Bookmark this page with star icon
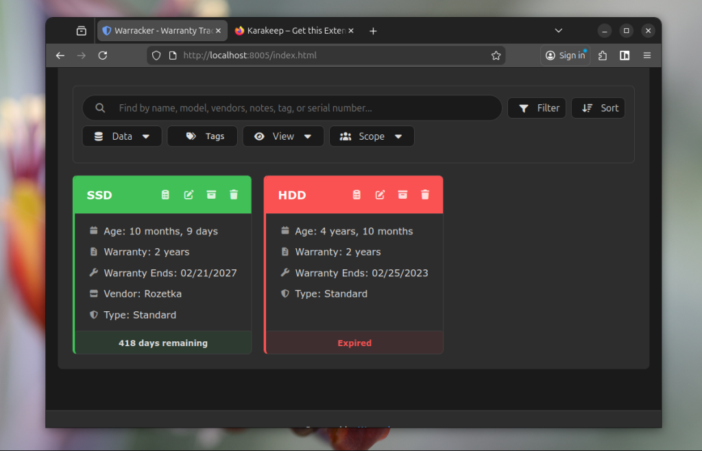The height and width of the screenshot is (451, 702). tap(496, 56)
